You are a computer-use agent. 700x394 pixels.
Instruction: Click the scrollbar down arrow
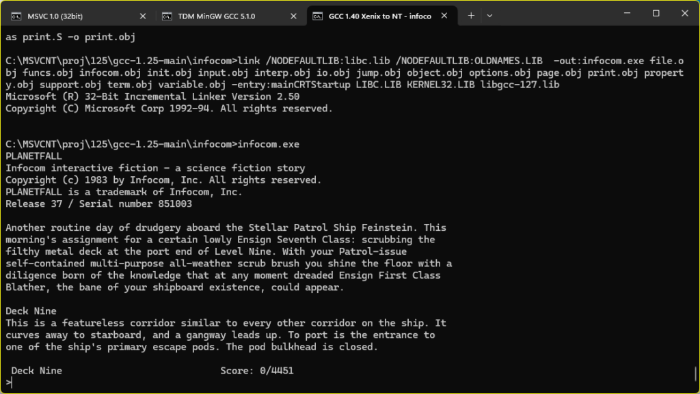click(x=695, y=389)
